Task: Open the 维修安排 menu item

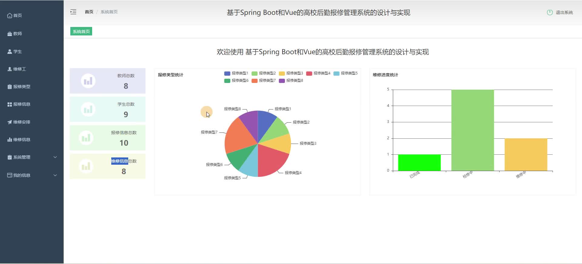Action: point(32,122)
